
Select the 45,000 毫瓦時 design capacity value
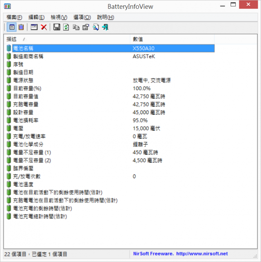point(149,112)
